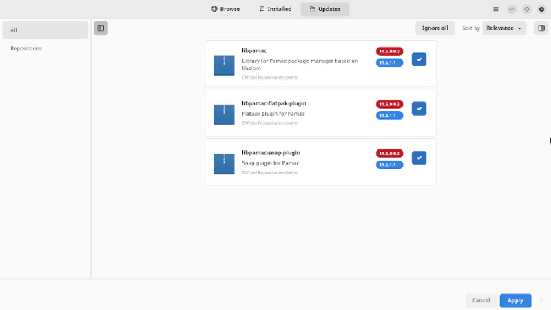Uncheck the libpamac-snap-plugin update checkbox

click(x=419, y=158)
